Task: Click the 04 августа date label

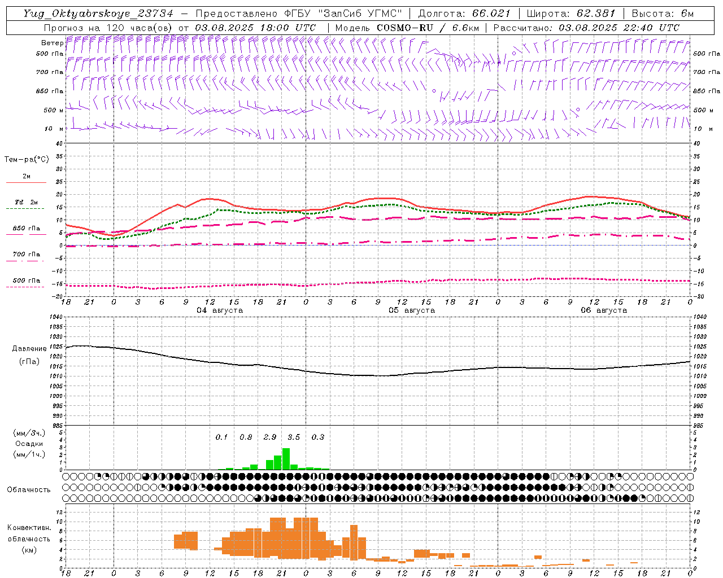Action: tap(220, 310)
